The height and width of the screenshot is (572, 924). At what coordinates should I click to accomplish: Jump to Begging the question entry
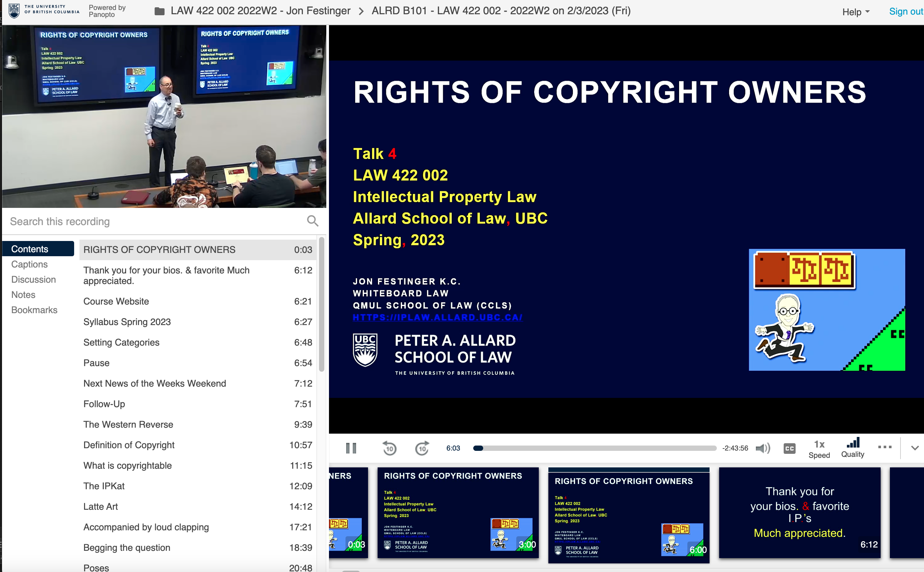click(x=198, y=548)
